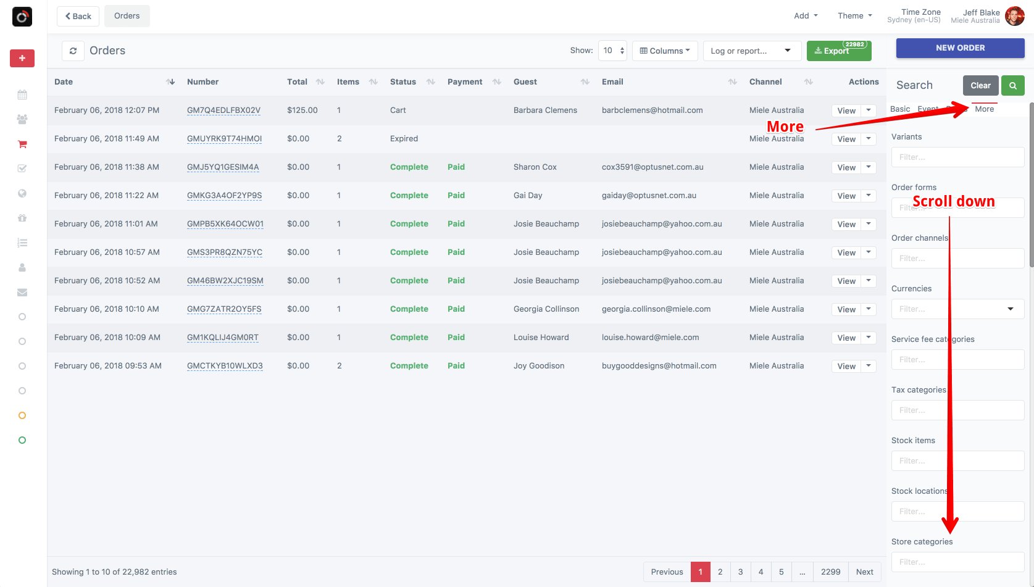This screenshot has width=1034, height=587.
Task: Go to page 3 of the orders
Action: coord(741,572)
